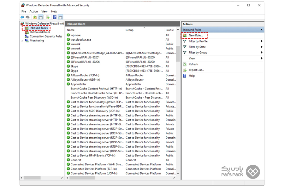Select Outbound Rules in the tree
Viewport: 284px width, 189px height.
40,32
